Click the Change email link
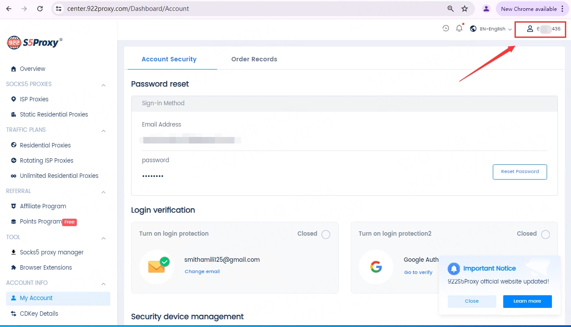This screenshot has height=327, width=571. [x=202, y=271]
